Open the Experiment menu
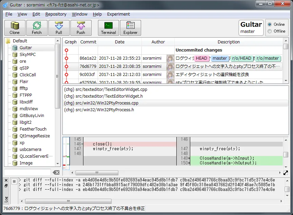The height and width of the screenshot is (215, 293). [118, 14]
